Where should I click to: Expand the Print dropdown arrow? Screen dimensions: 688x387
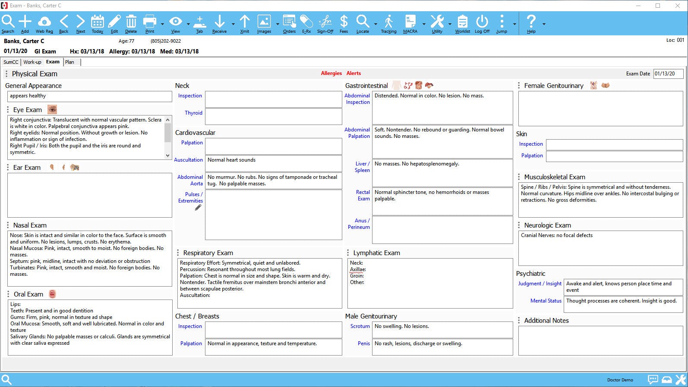click(x=162, y=24)
